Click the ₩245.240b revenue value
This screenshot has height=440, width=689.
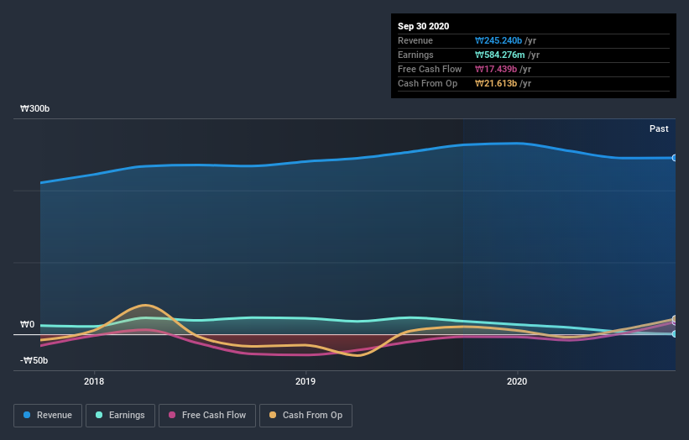[x=498, y=40]
